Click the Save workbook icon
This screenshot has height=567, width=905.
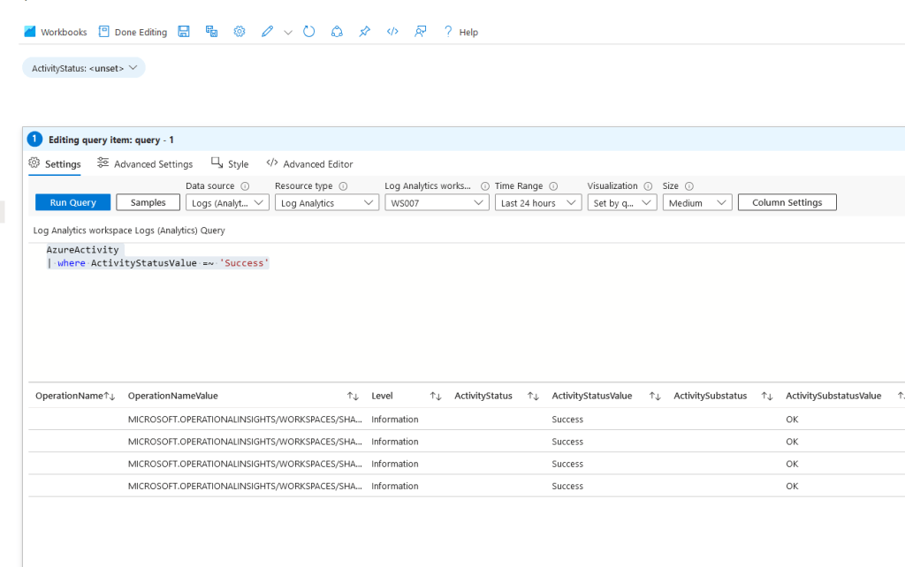click(x=184, y=32)
